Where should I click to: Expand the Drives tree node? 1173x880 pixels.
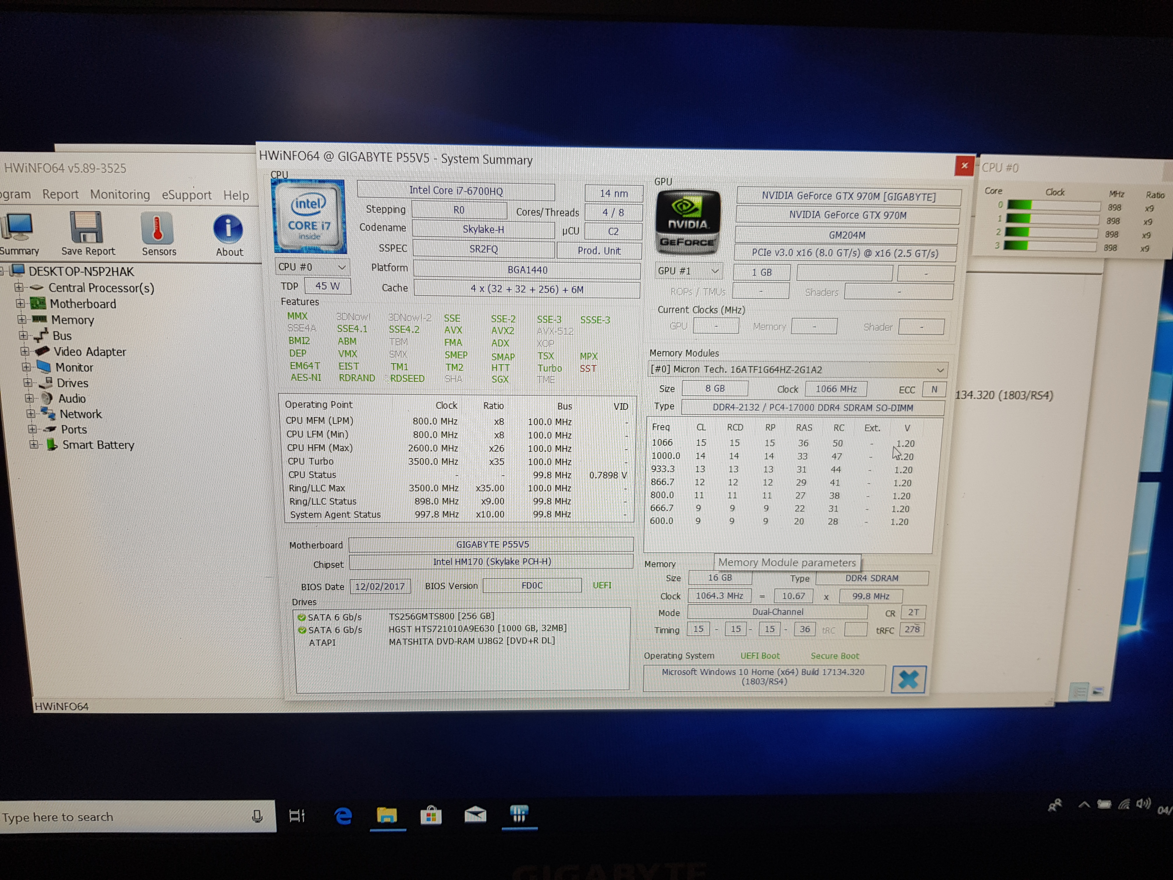point(28,382)
